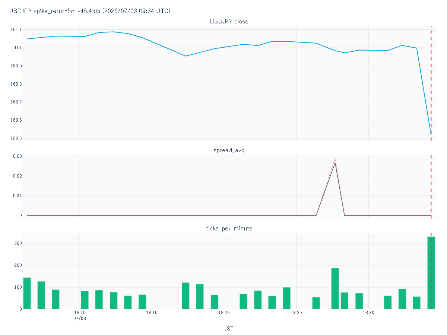This screenshot has width=447, height=335.
Task: Click the main spike_return5m chart title
Action: tap(90, 11)
